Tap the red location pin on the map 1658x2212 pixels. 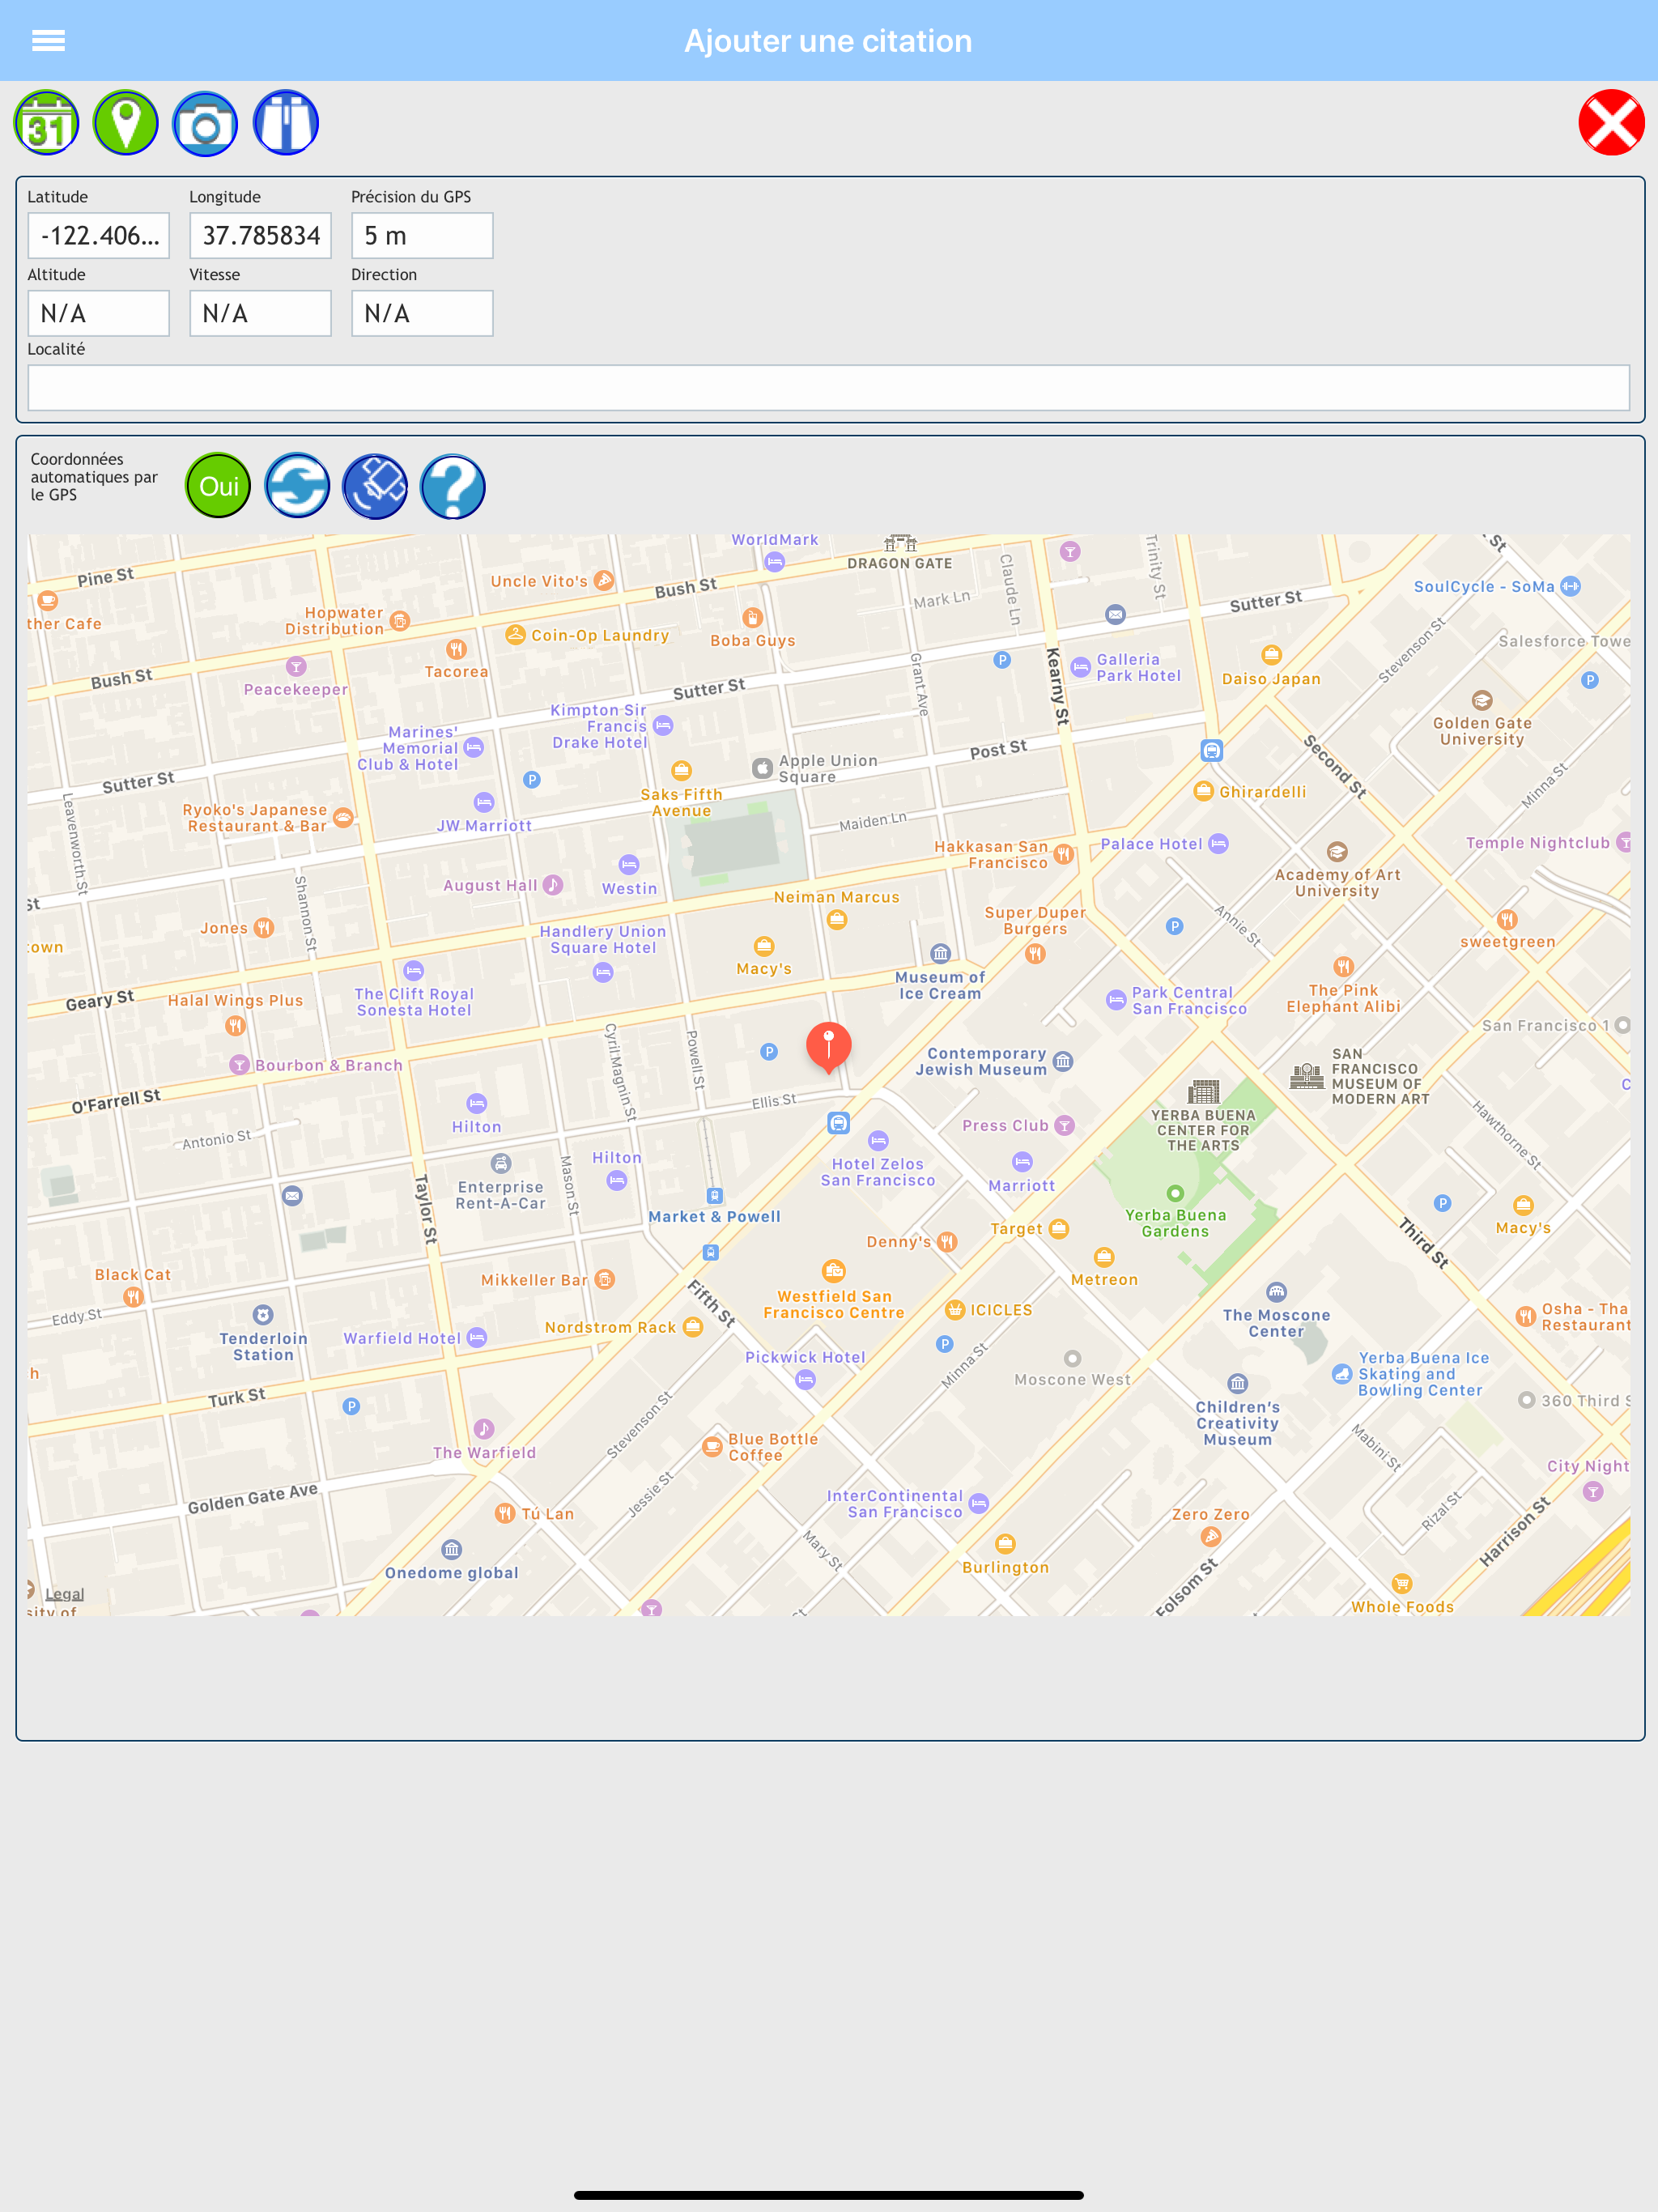(x=828, y=1046)
